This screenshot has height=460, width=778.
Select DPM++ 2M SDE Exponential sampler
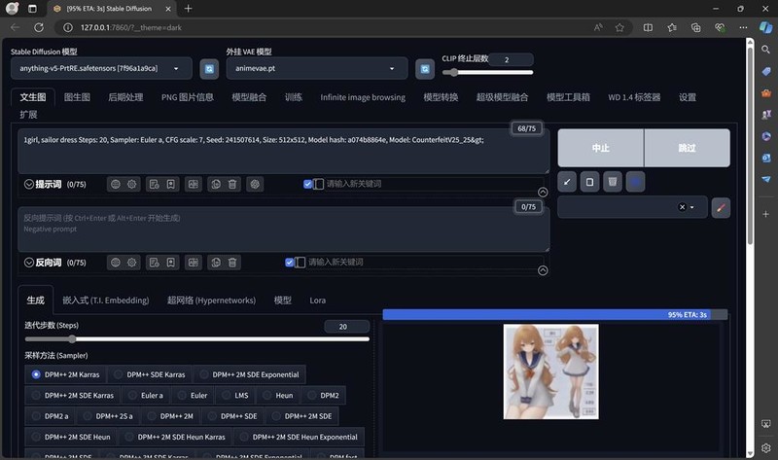pos(249,374)
